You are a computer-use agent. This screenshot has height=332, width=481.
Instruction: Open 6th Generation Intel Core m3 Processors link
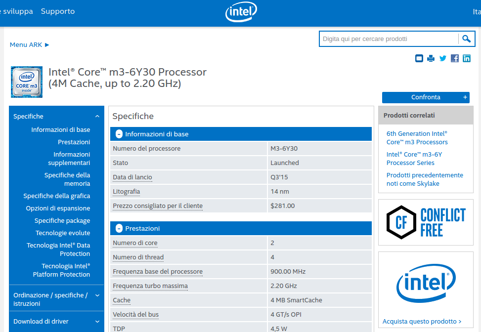417,138
